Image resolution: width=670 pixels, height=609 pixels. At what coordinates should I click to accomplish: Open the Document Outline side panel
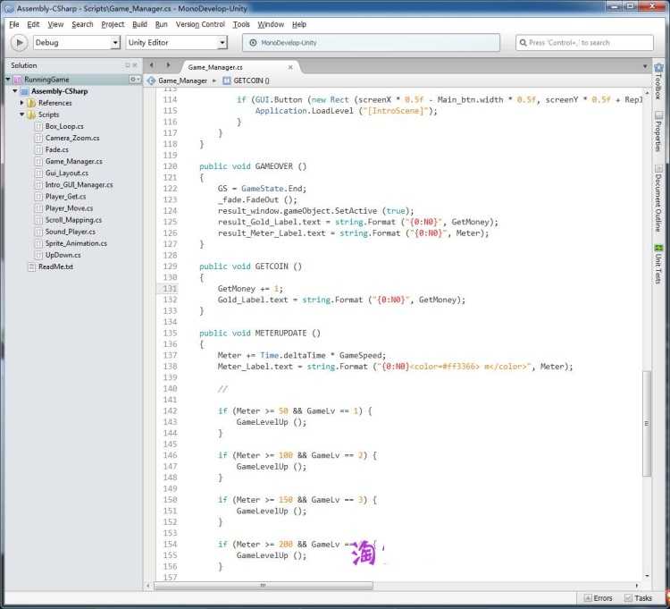point(658,199)
